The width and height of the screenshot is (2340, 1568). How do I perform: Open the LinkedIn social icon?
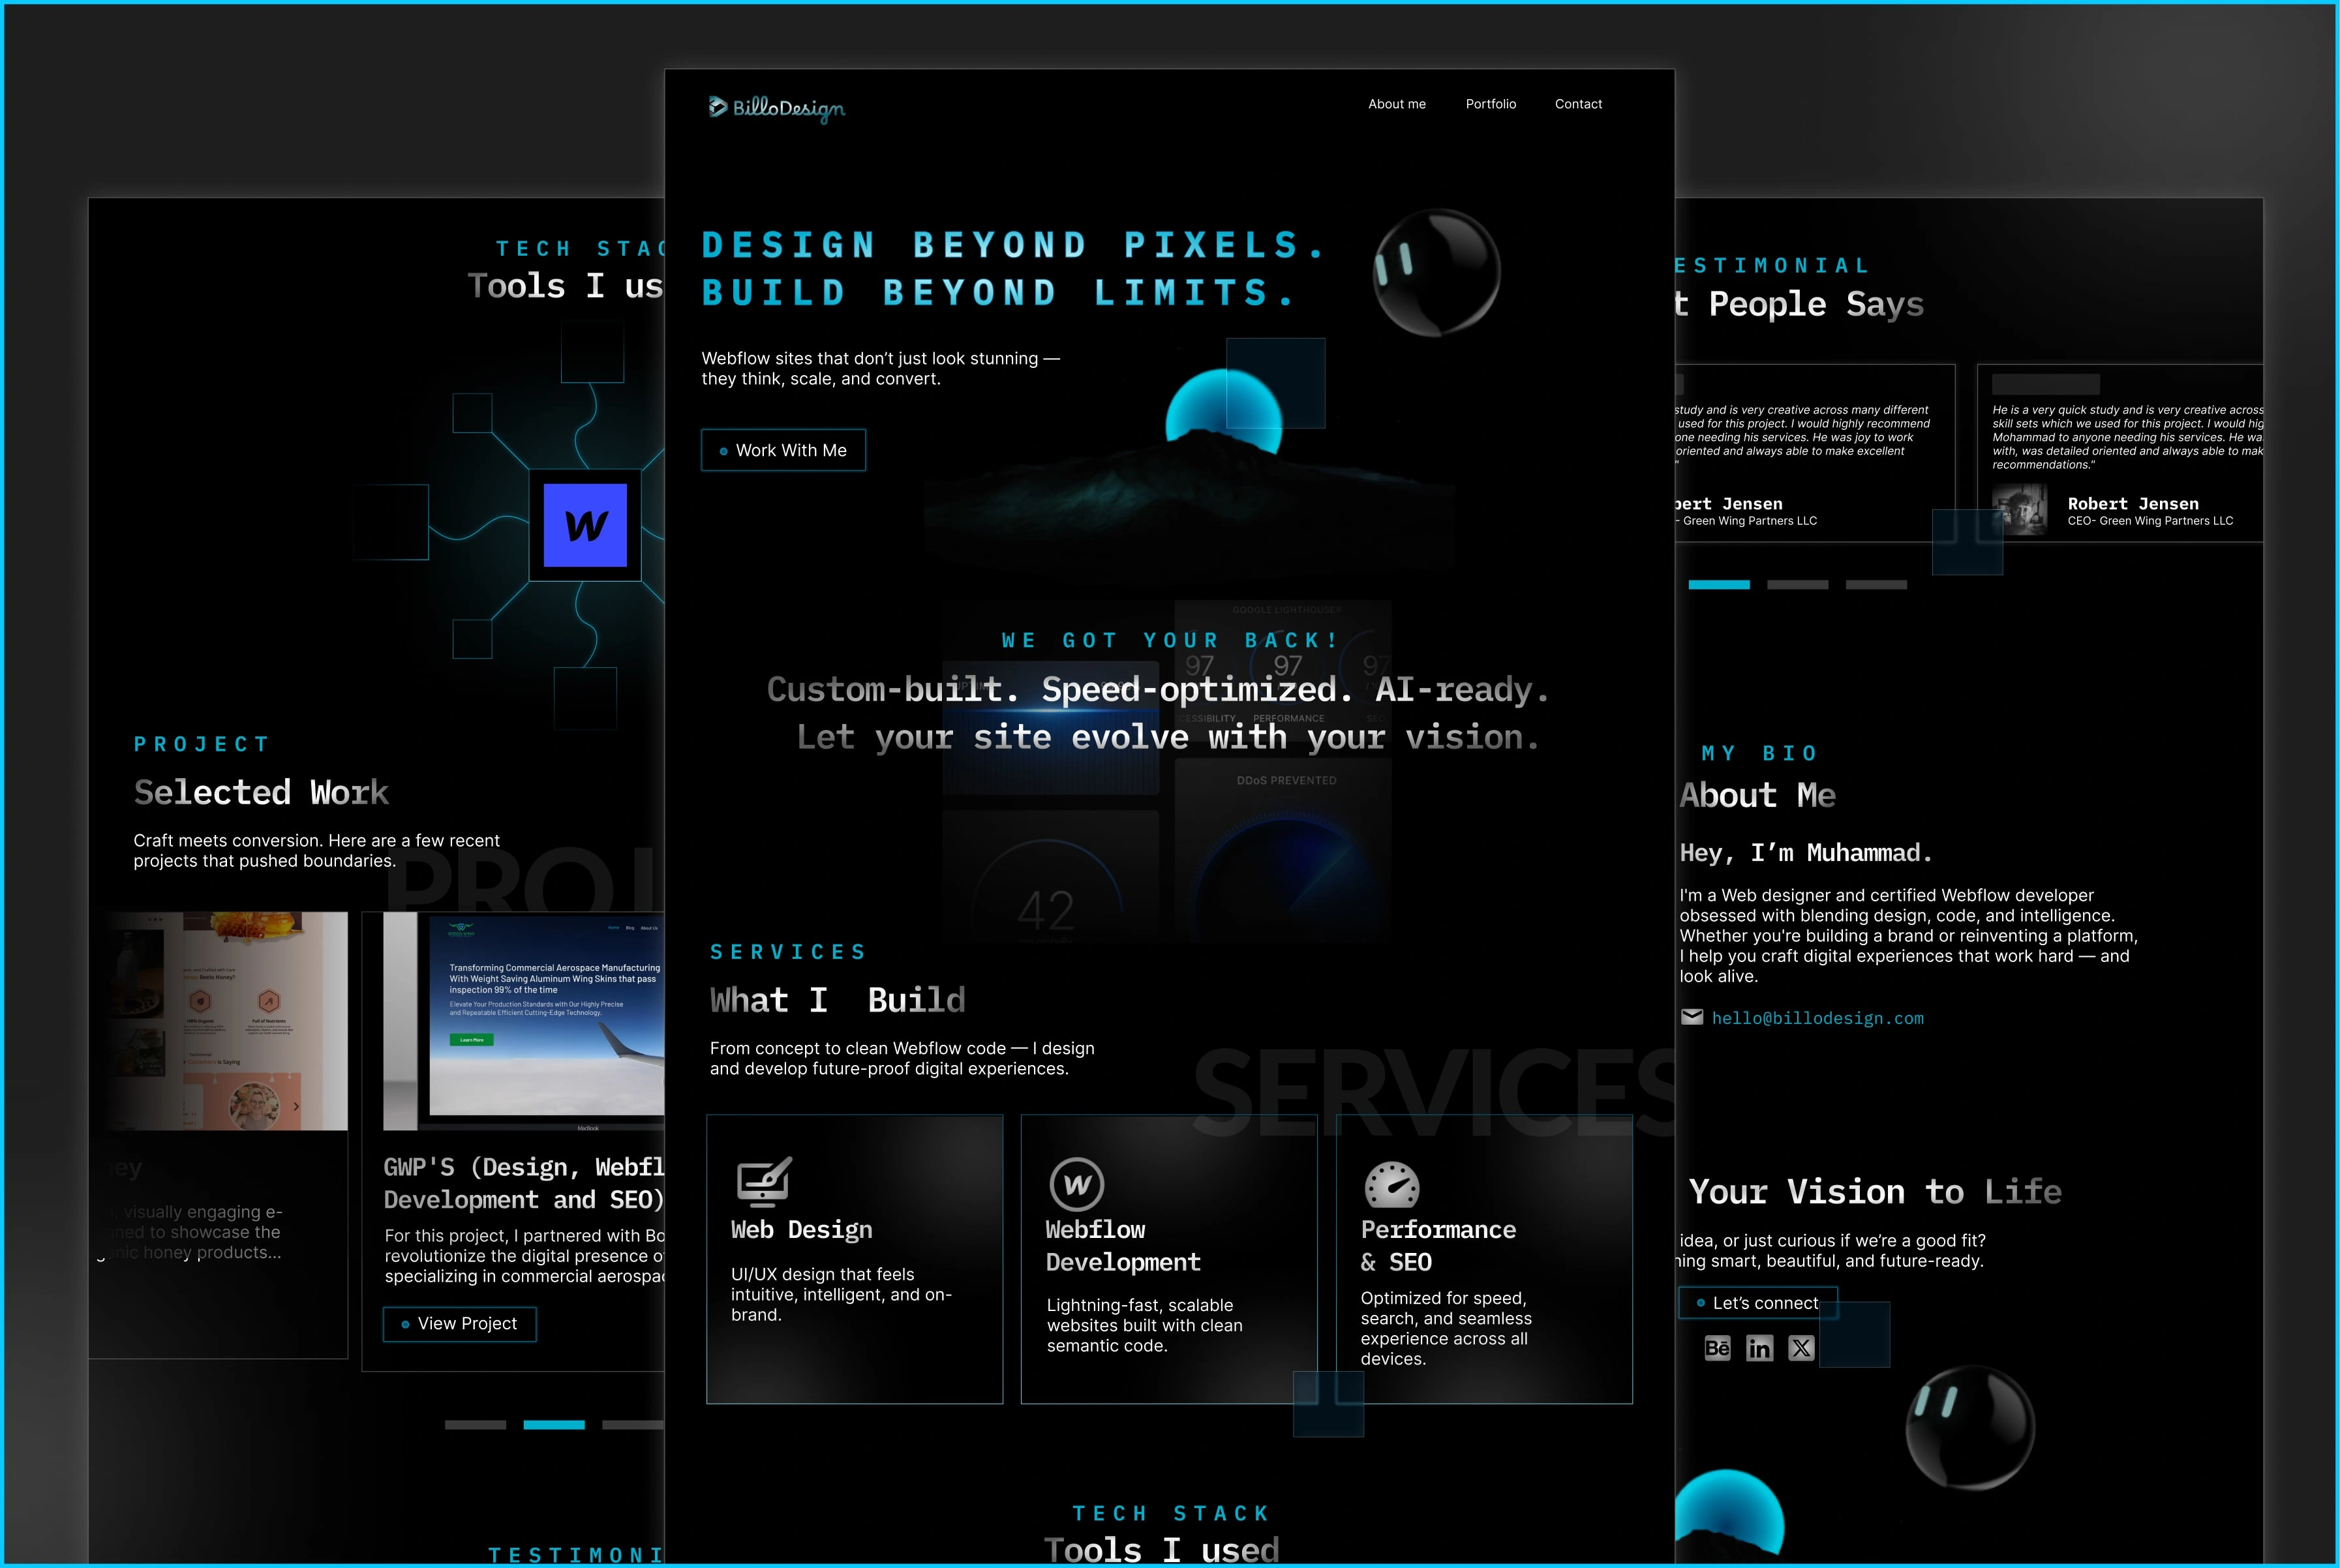click(x=1759, y=1348)
